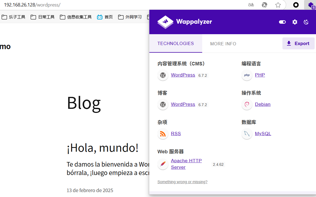The width and height of the screenshot is (316, 197).
Task: Click the 操作系统 category heading
Action: pyautogui.click(x=251, y=93)
